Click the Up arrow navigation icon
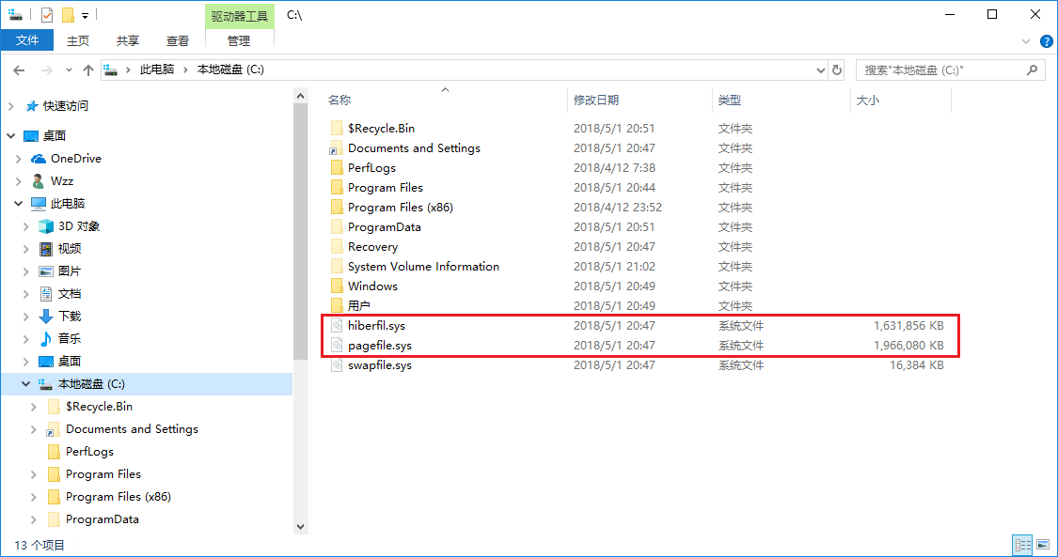 point(88,70)
